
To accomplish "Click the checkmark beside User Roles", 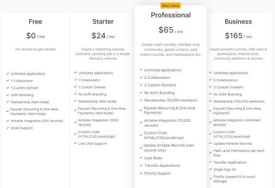I will coord(141,158).
